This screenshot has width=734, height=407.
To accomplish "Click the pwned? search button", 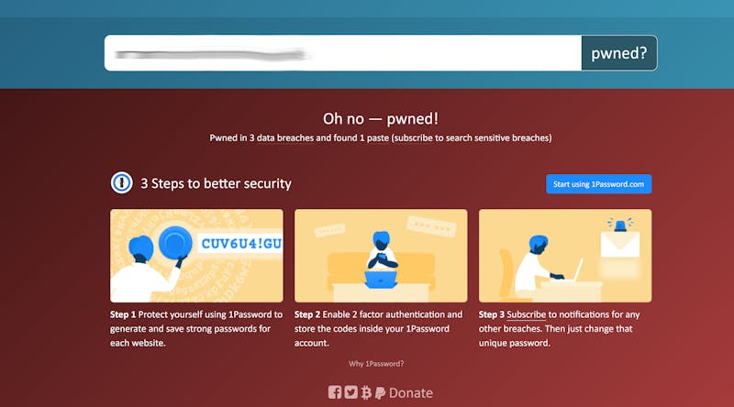I will [x=618, y=53].
